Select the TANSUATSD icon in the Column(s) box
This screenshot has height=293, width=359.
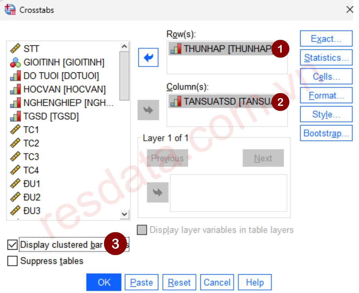coord(176,101)
